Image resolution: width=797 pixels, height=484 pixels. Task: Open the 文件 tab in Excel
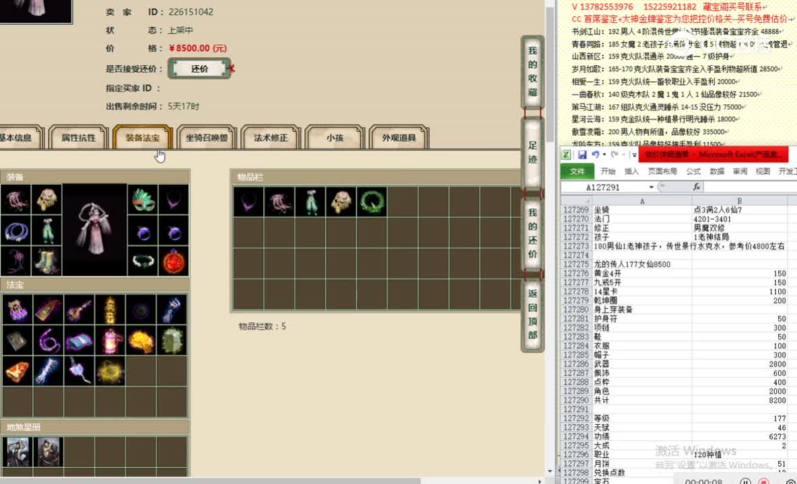577,171
